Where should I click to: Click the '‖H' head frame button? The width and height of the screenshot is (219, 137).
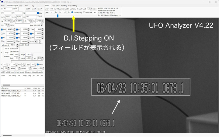pos(69,12)
